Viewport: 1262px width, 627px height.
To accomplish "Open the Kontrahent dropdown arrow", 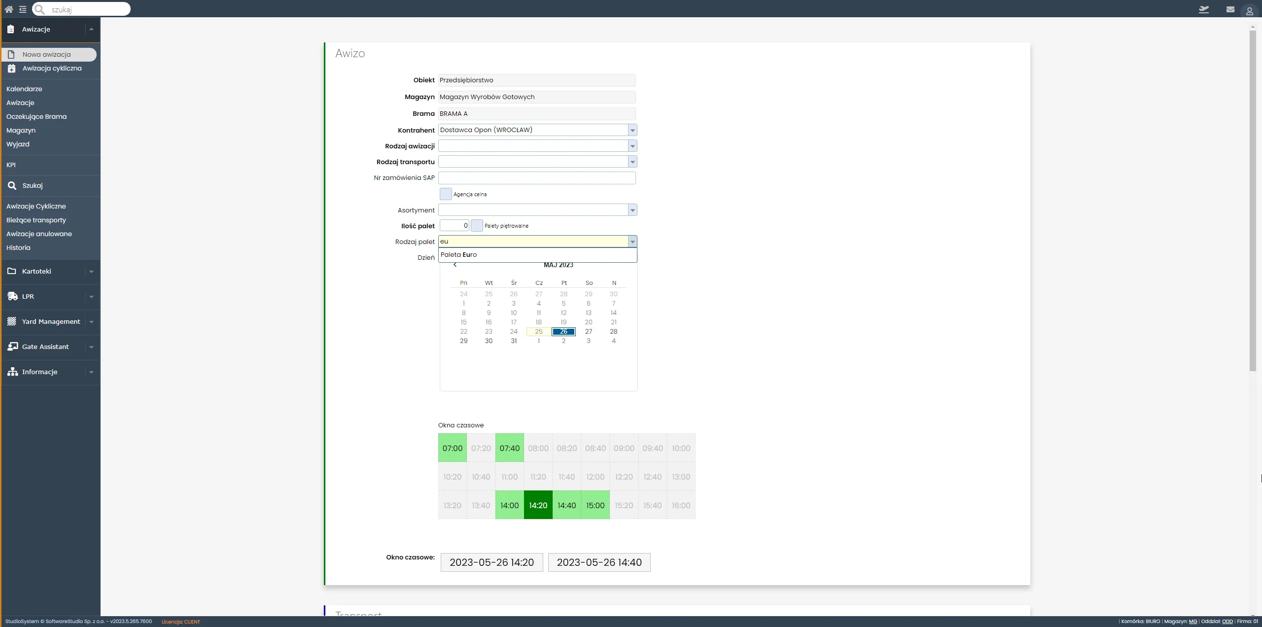I will point(632,130).
